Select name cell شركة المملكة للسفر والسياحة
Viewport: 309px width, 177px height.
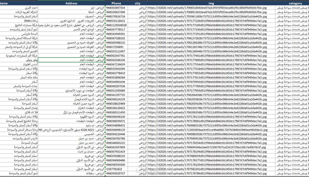(x=19, y=38)
